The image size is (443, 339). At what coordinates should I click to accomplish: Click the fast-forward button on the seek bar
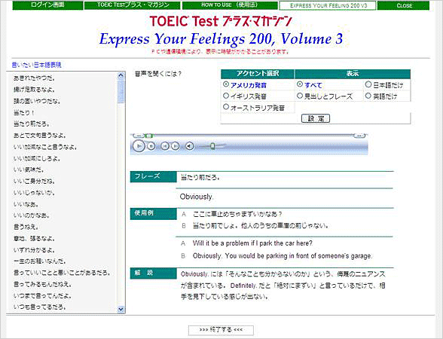click(359, 136)
